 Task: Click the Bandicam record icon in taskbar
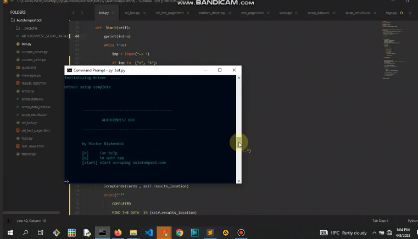[x=241, y=233]
